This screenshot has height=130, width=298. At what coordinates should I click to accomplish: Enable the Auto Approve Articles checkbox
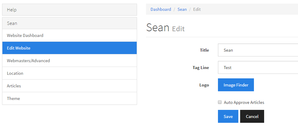[x=220, y=102]
